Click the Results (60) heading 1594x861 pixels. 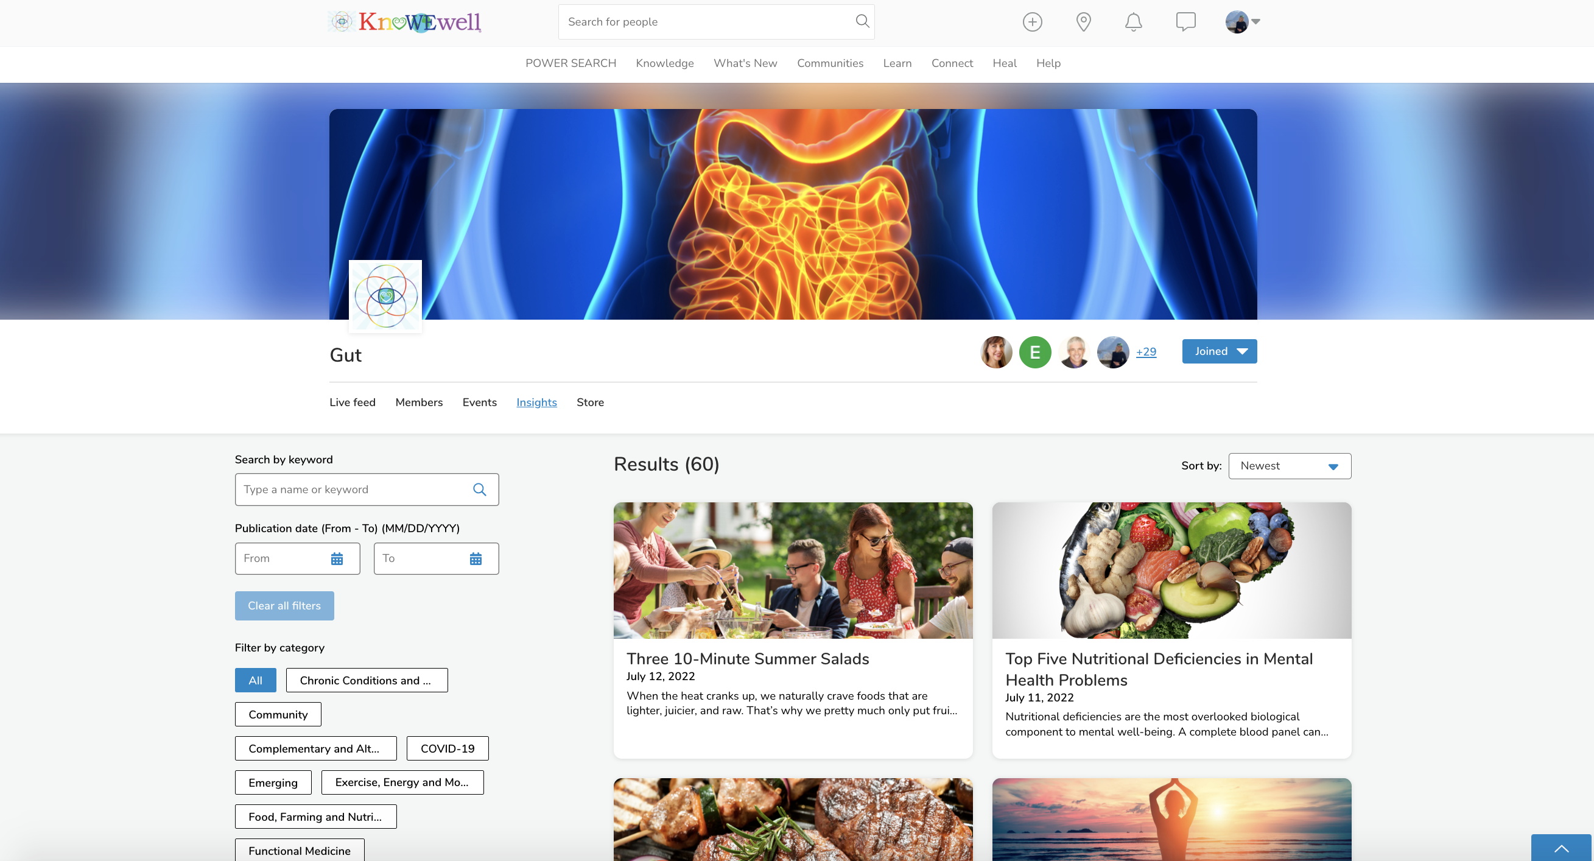coord(666,464)
